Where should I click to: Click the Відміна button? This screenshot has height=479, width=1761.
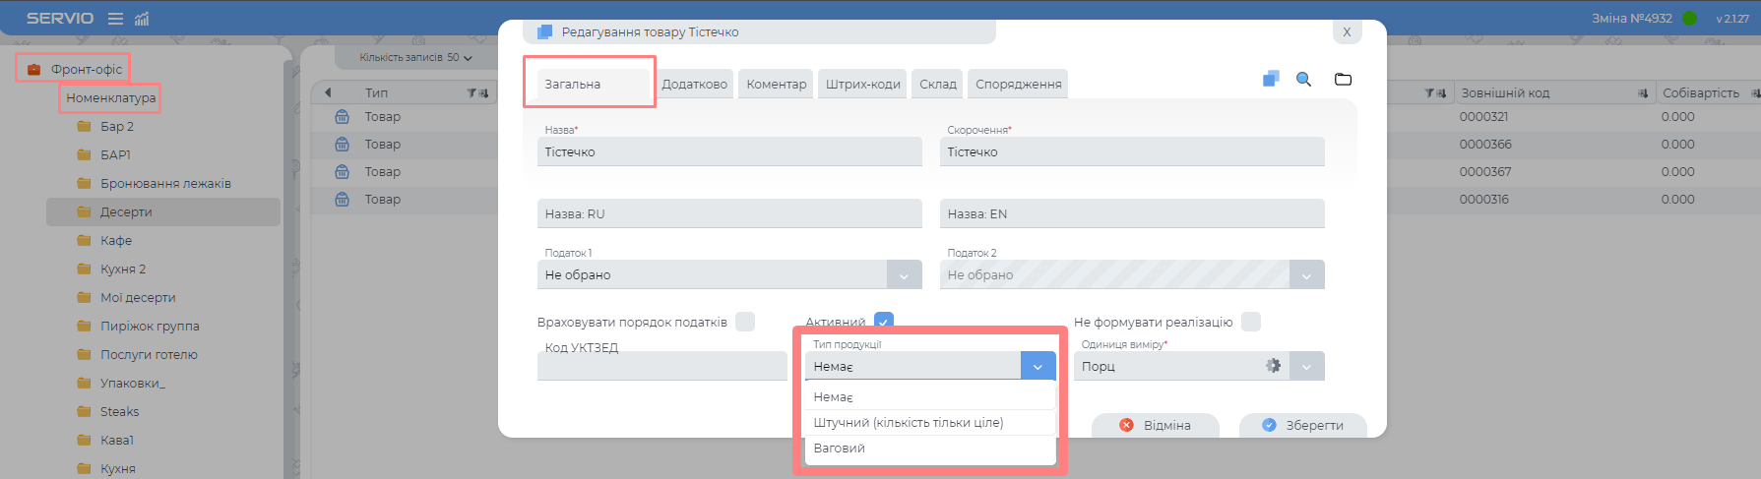(1156, 426)
